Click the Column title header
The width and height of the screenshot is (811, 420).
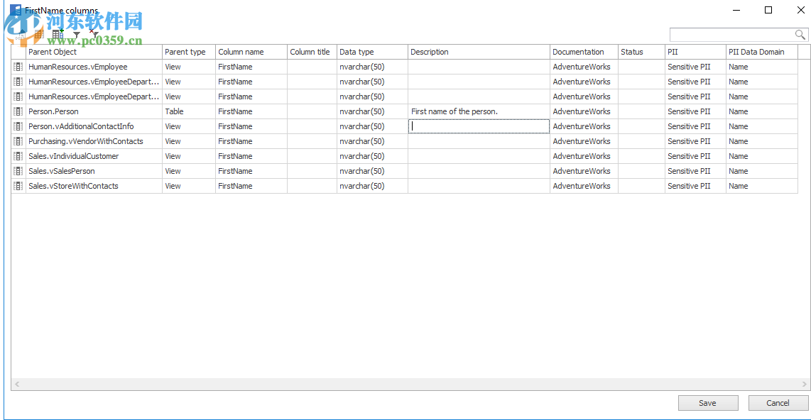pos(312,52)
